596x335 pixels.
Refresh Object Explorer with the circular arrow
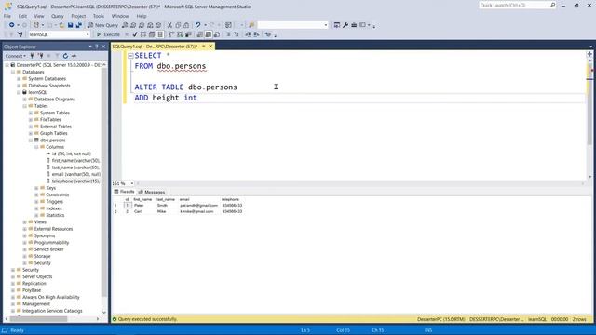click(x=65, y=56)
